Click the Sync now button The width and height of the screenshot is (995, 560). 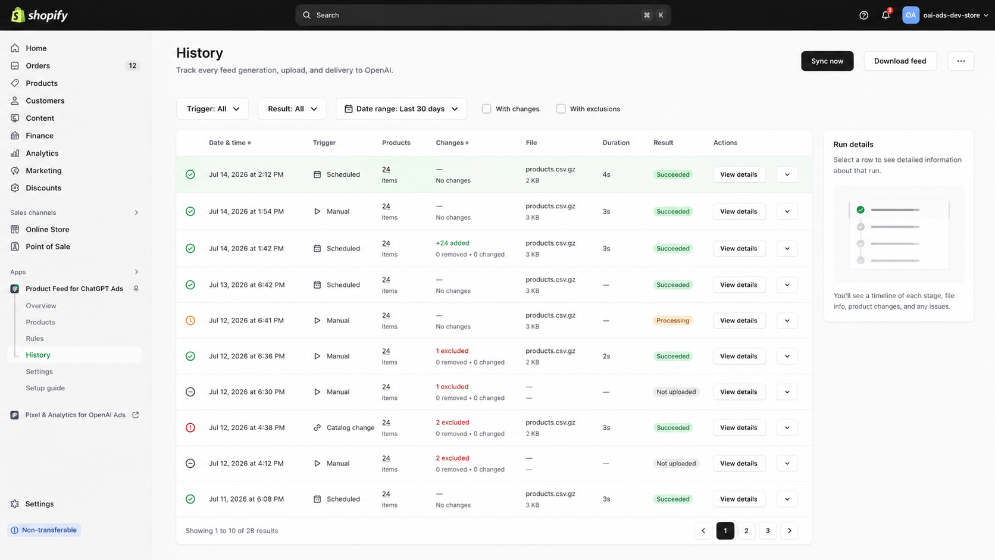coord(827,61)
